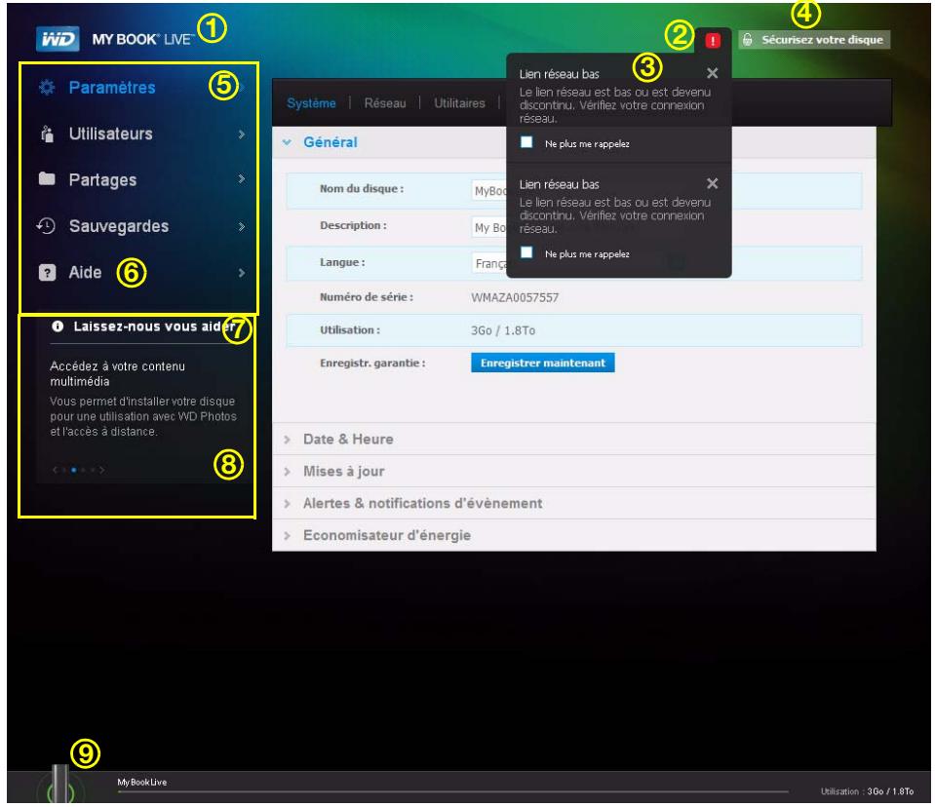Open the Partages submenu chevron
Image resolution: width=935 pixels, height=807 pixels.
tap(242, 178)
